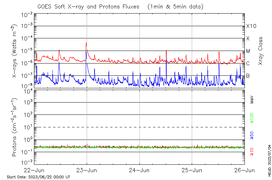272x180 pixels.
Task: Select the 25-Jun date label on the axis
Action: (192, 170)
